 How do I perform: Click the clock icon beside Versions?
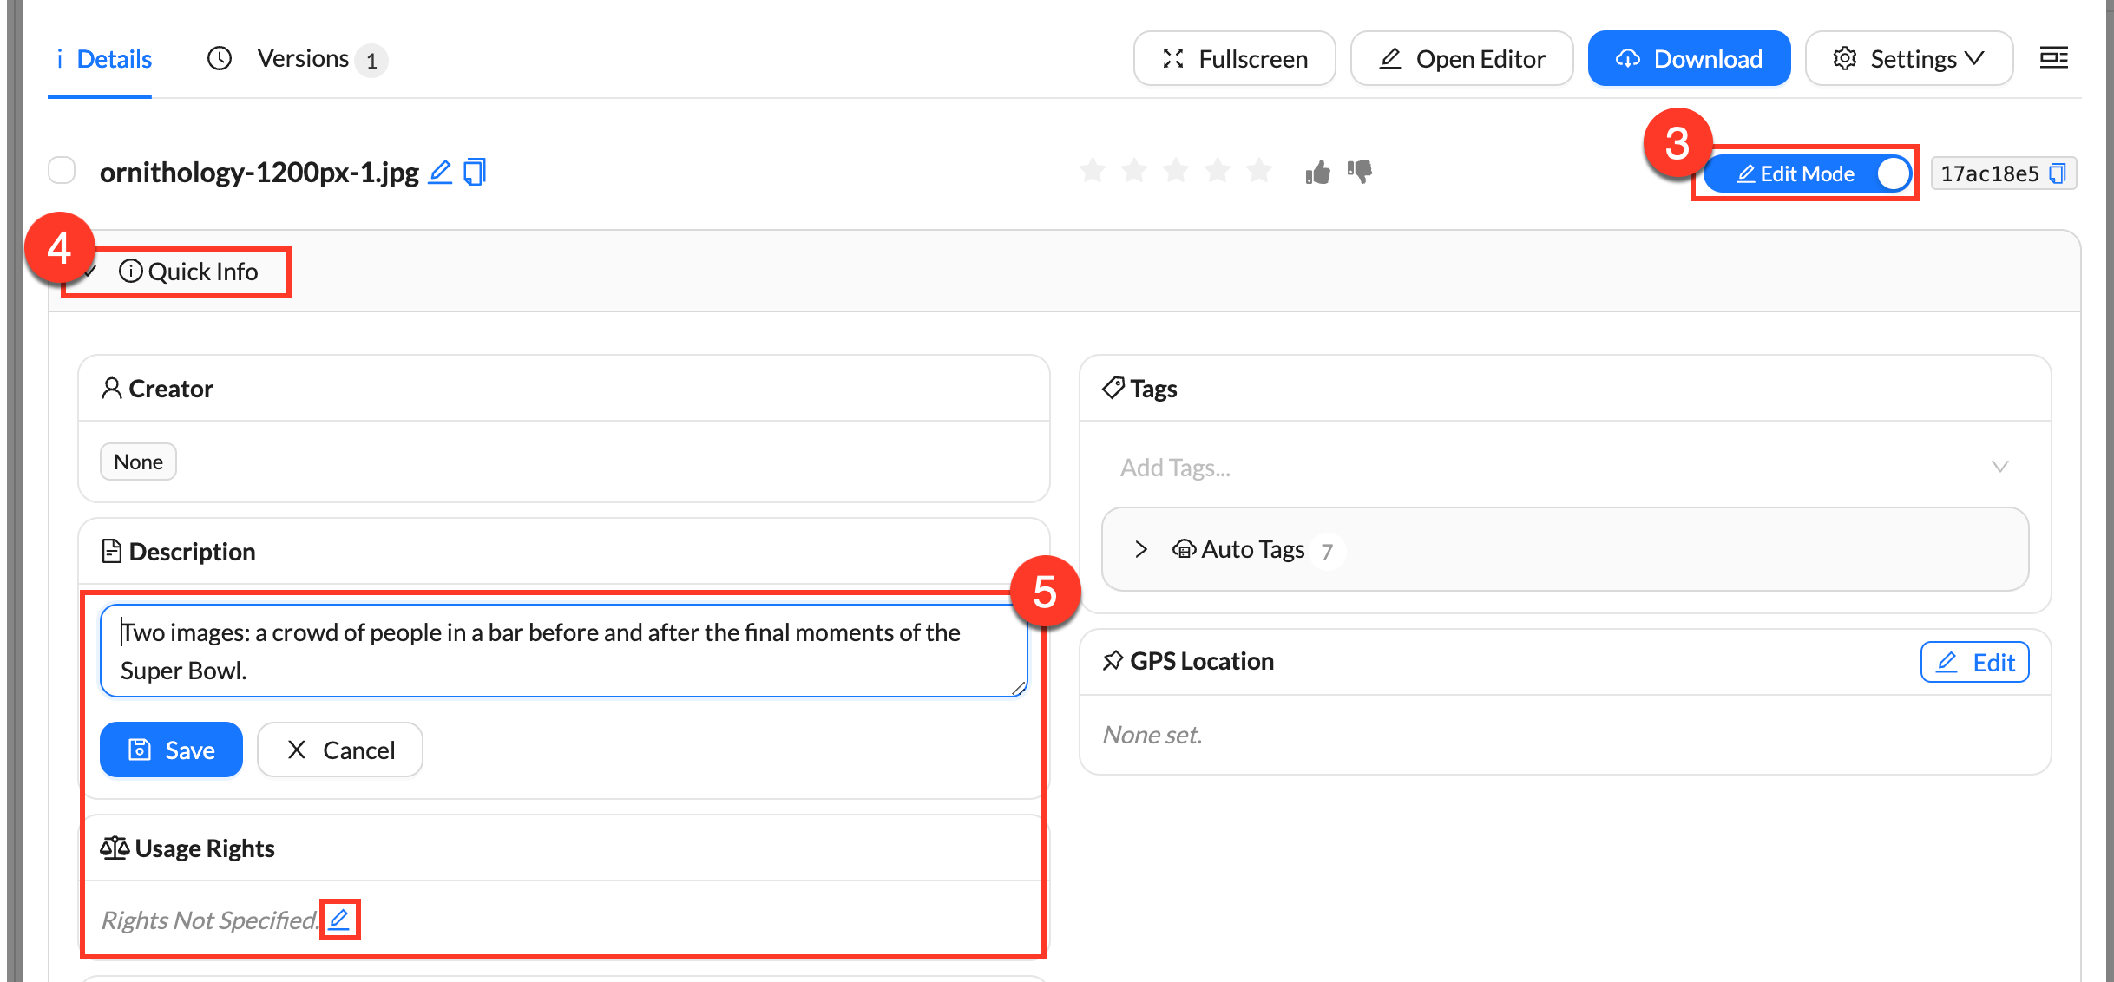[x=219, y=58]
